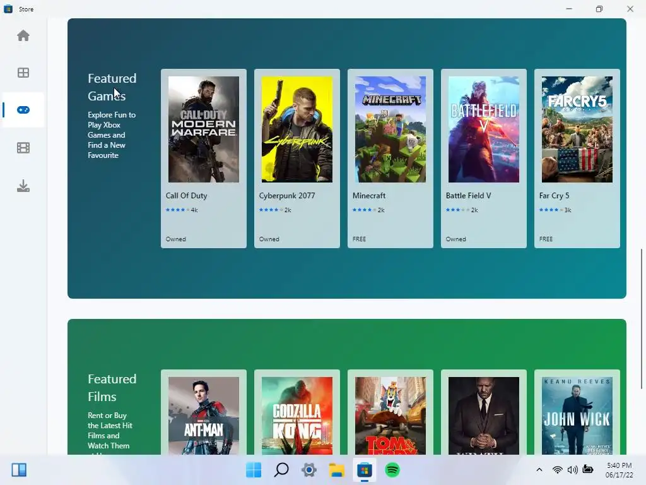Launch Settings from the taskbar

309,470
